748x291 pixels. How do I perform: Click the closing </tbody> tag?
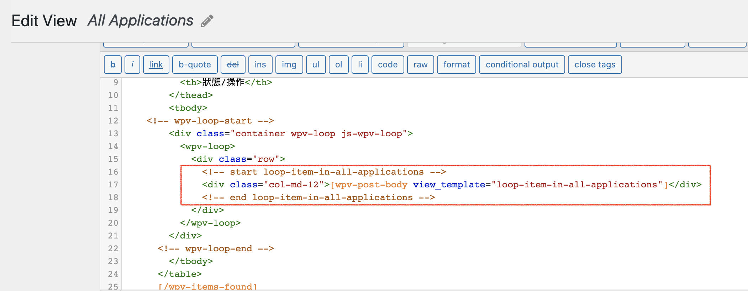(x=191, y=262)
